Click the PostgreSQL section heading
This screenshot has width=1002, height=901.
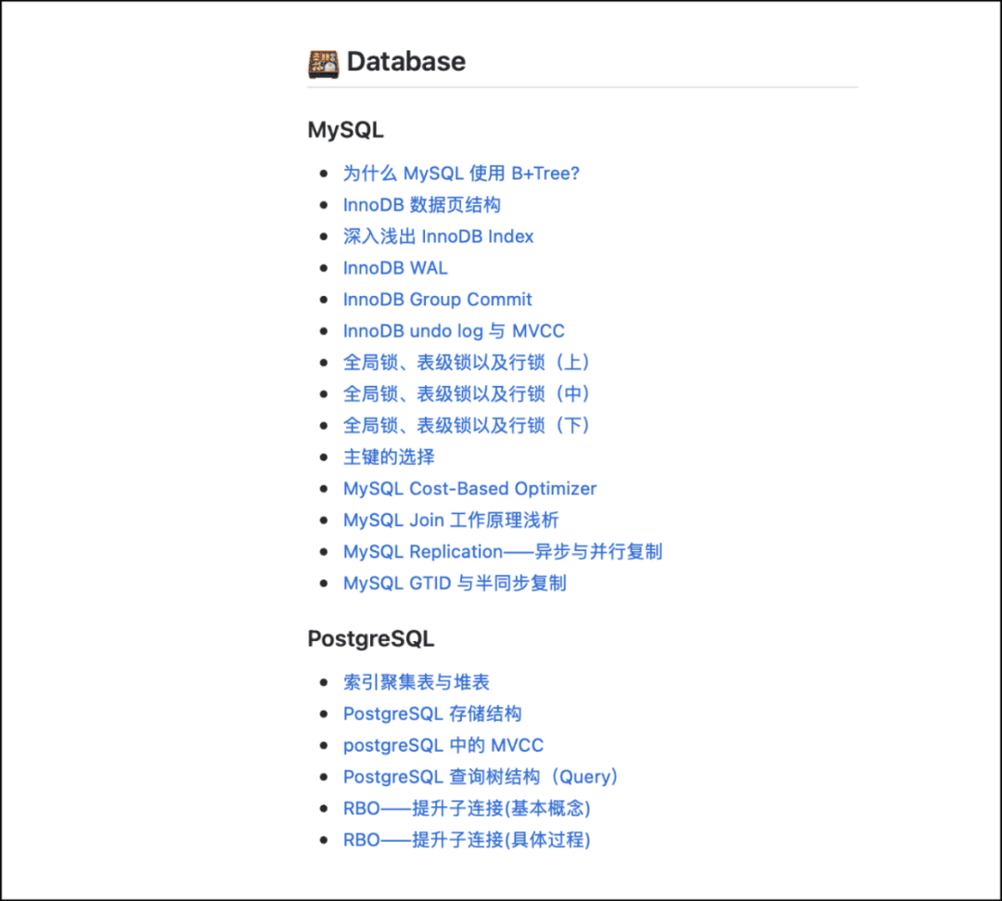point(370,639)
